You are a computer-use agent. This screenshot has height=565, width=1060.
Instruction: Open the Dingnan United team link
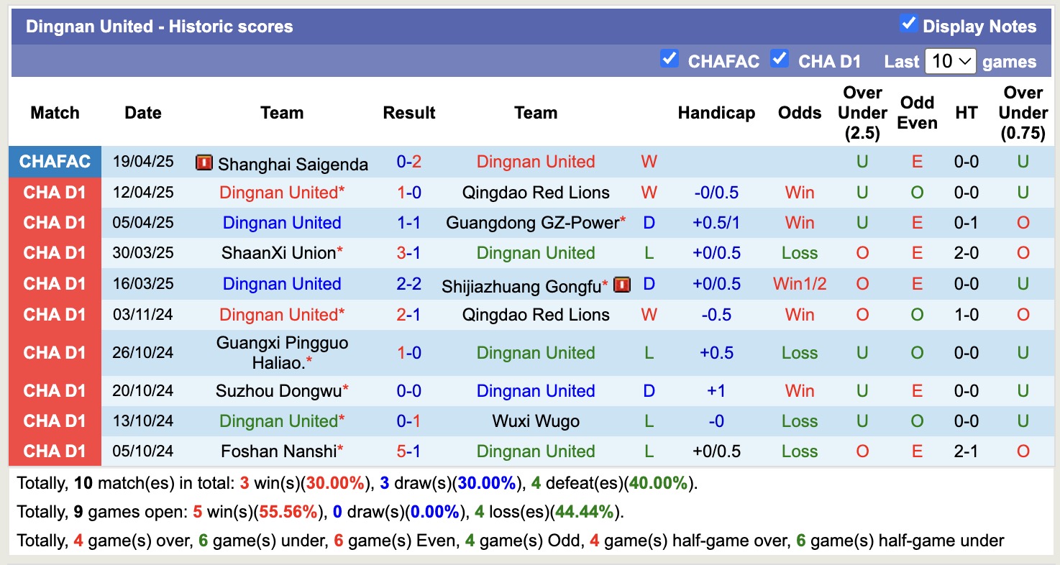536,162
